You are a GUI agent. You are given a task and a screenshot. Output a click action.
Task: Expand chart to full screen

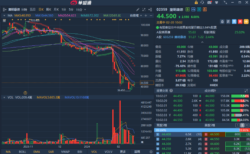coord(144,10)
